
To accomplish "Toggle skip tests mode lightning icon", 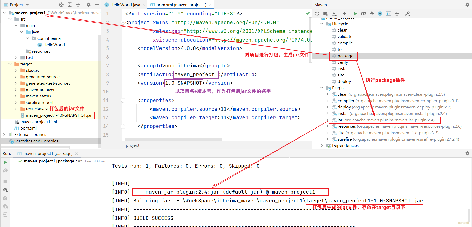I will tap(380, 14).
